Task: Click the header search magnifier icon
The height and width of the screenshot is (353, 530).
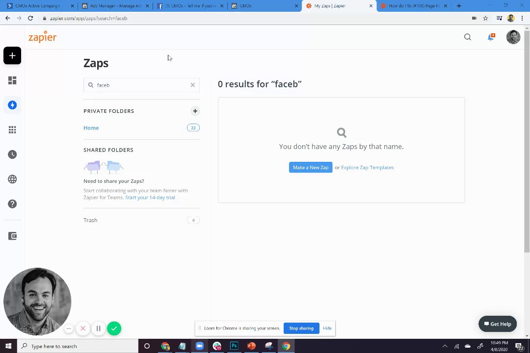Action: [468, 37]
